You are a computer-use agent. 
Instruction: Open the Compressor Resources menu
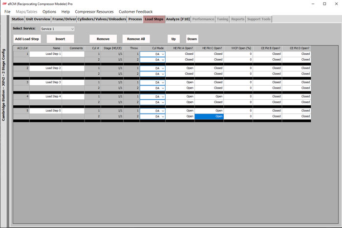[94, 12]
